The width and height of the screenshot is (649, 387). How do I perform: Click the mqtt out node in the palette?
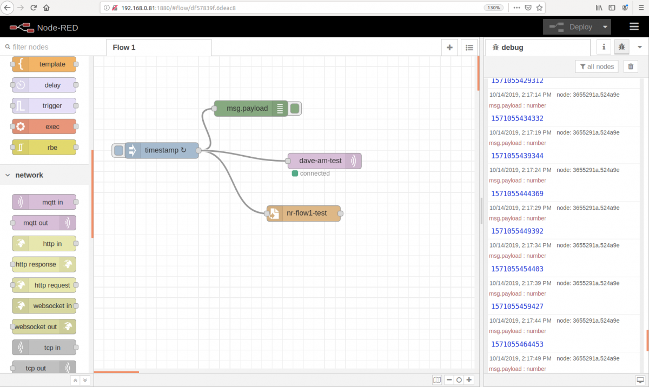pyautogui.click(x=43, y=222)
